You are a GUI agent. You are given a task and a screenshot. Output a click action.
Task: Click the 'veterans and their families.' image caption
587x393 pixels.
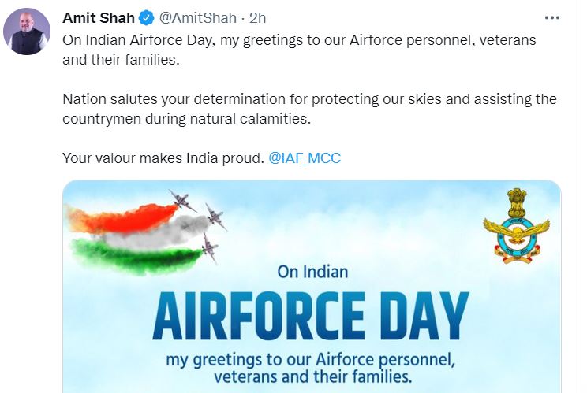tap(312, 376)
